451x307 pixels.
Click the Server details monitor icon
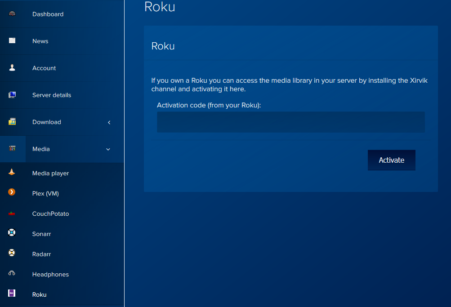click(12, 95)
